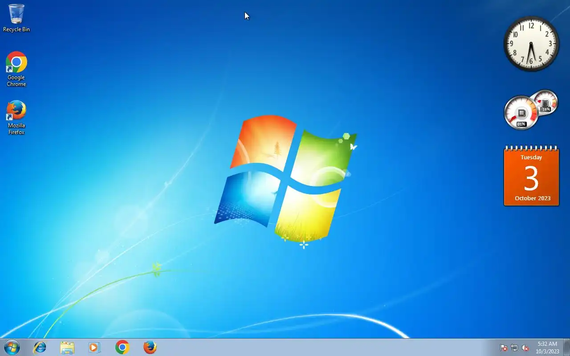Click the Show desktop button

(566, 347)
